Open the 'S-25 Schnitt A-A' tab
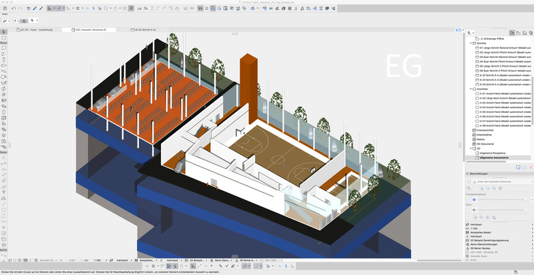534x275 pixels. pos(145,30)
